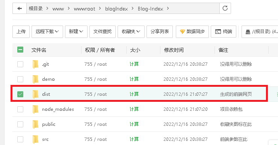The height and width of the screenshot is (145, 278).
Task: Open the src folder name
Action: tap(45, 139)
